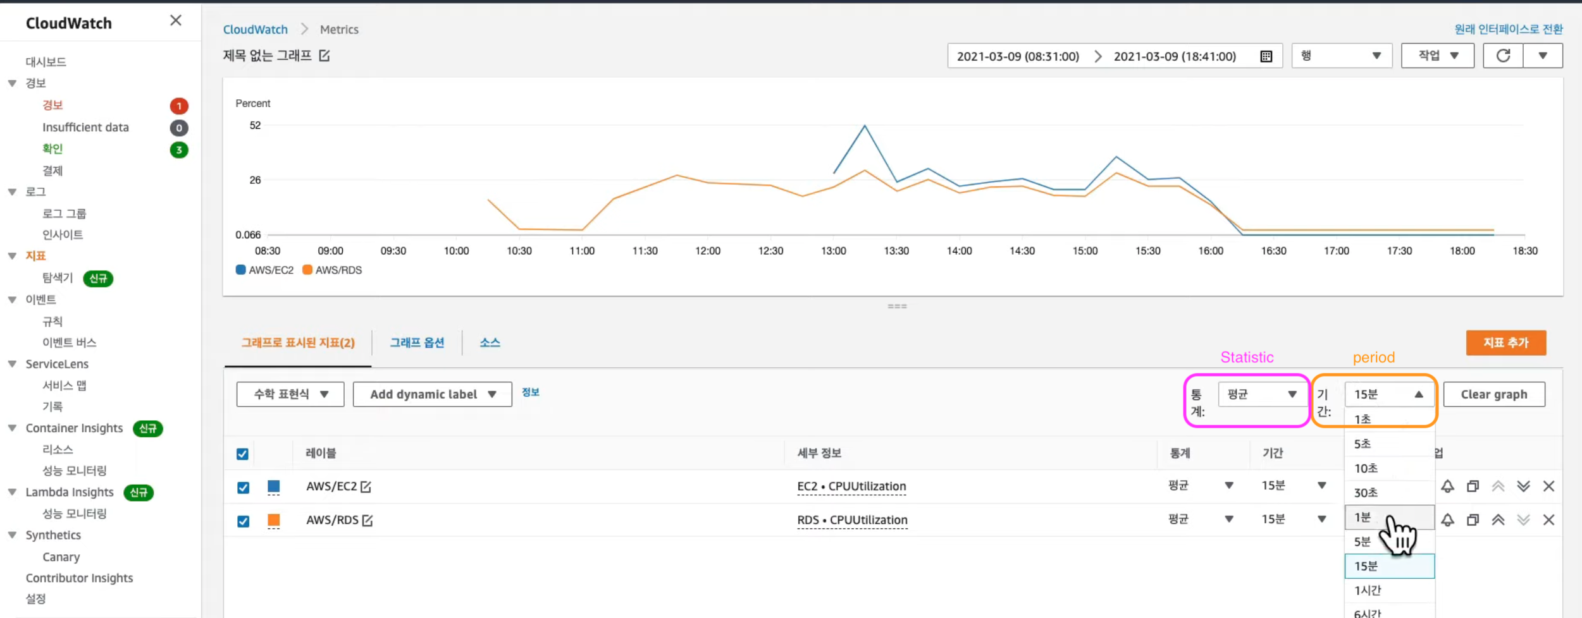Open refresh options dropdown arrow
1582x618 pixels.
(1543, 56)
